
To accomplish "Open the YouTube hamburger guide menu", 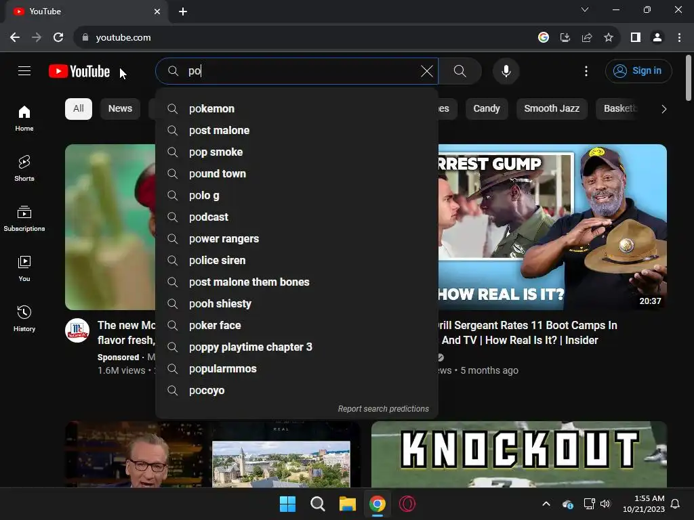I will pyautogui.click(x=24, y=70).
